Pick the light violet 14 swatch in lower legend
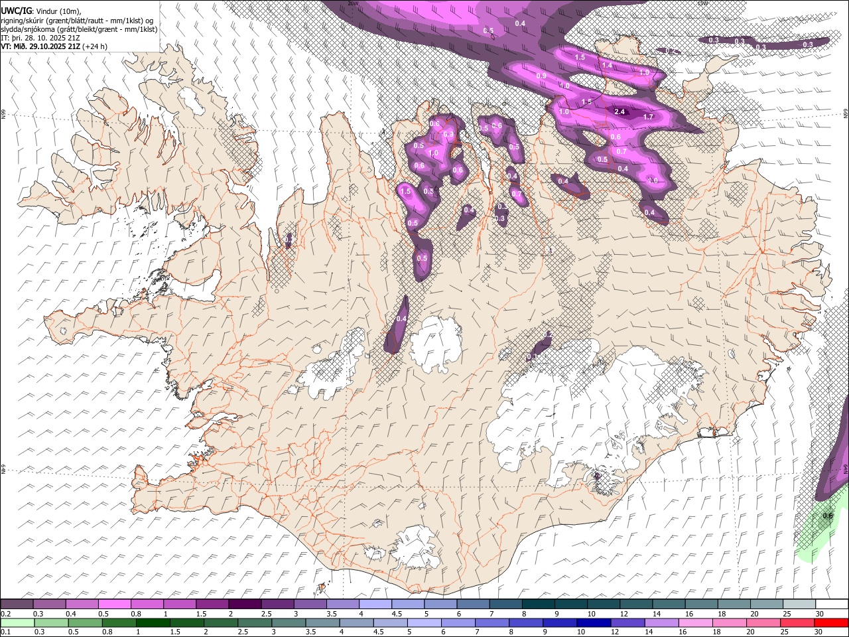849x637 pixels. (x=662, y=623)
